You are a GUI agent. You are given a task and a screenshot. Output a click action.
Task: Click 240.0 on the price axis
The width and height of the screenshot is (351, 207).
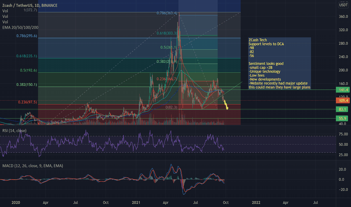point(343,56)
